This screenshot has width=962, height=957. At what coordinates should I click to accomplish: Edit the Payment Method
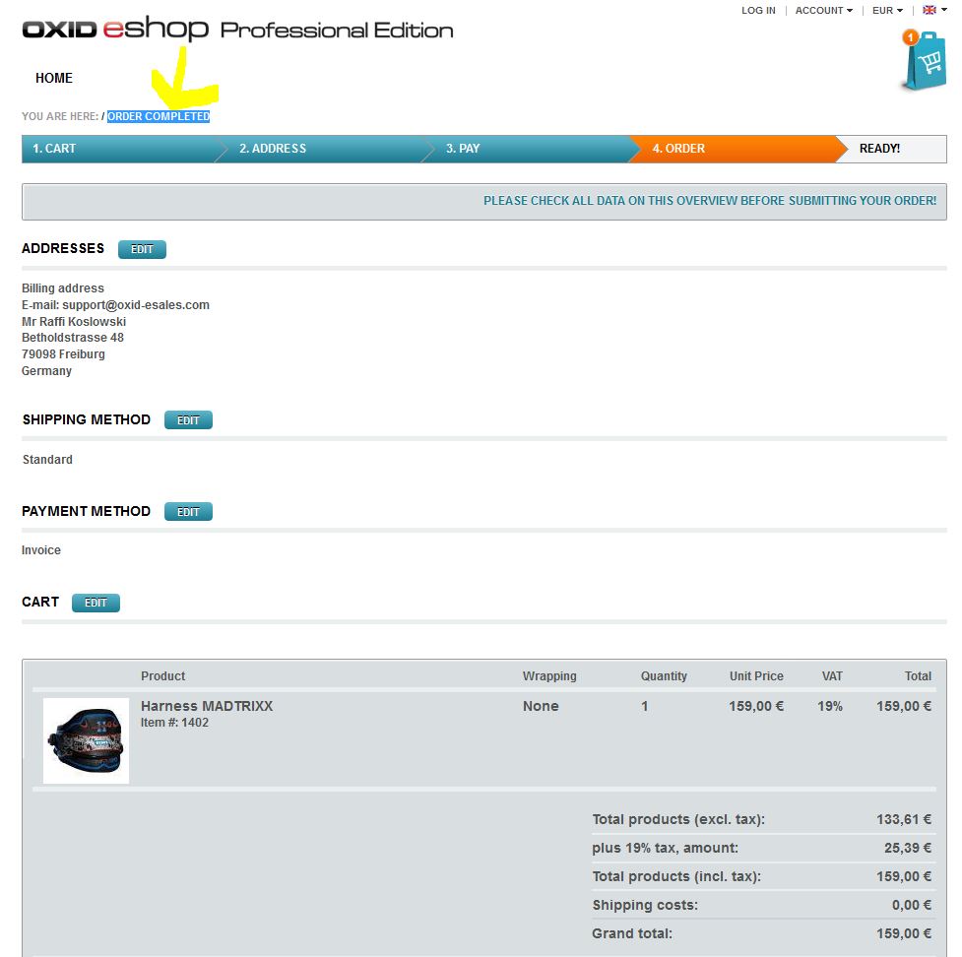(188, 512)
